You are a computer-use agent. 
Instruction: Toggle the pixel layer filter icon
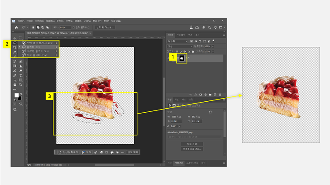pyautogui.click(x=191, y=41)
